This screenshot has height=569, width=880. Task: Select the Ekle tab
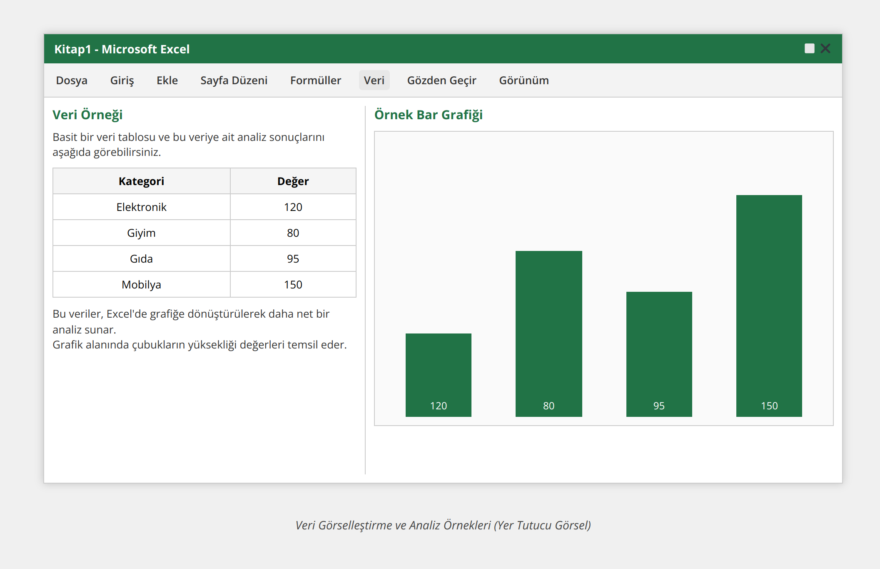[x=167, y=80]
